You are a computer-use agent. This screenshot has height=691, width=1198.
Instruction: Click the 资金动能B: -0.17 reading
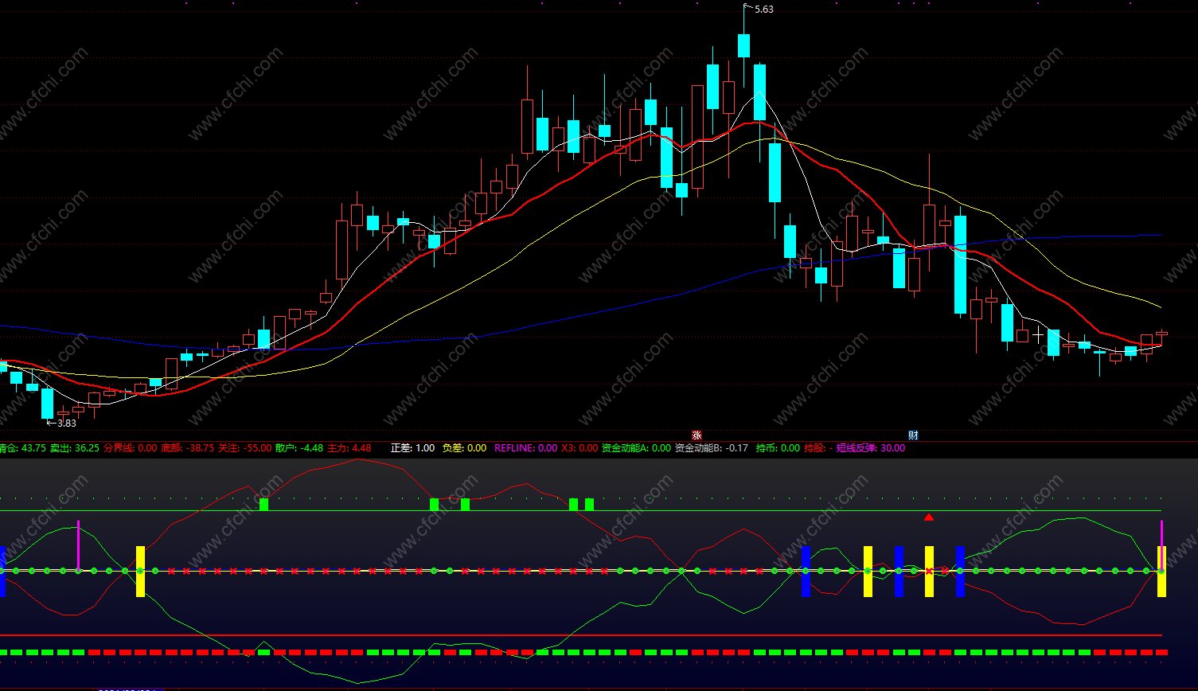point(712,448)
